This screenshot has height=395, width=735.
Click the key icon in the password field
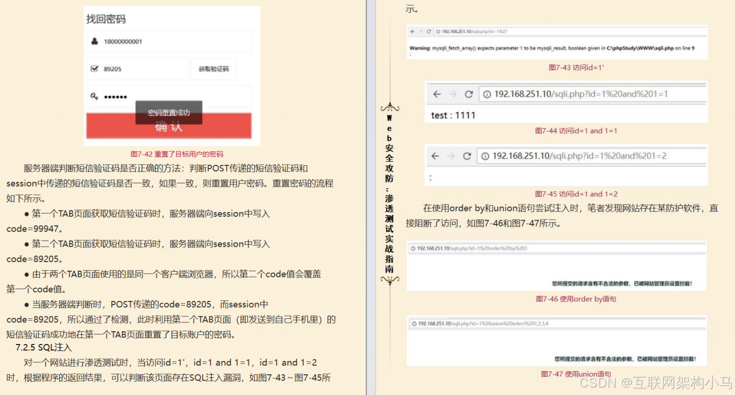[x=94, y=97]
